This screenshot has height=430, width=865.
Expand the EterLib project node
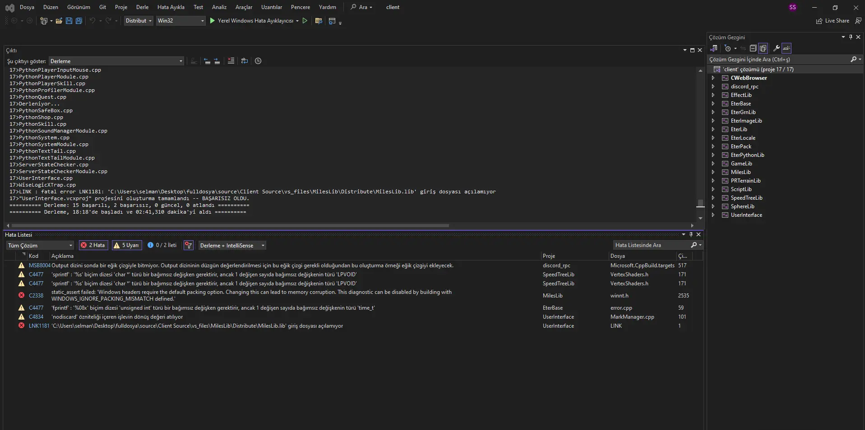(x=713, y=129)
